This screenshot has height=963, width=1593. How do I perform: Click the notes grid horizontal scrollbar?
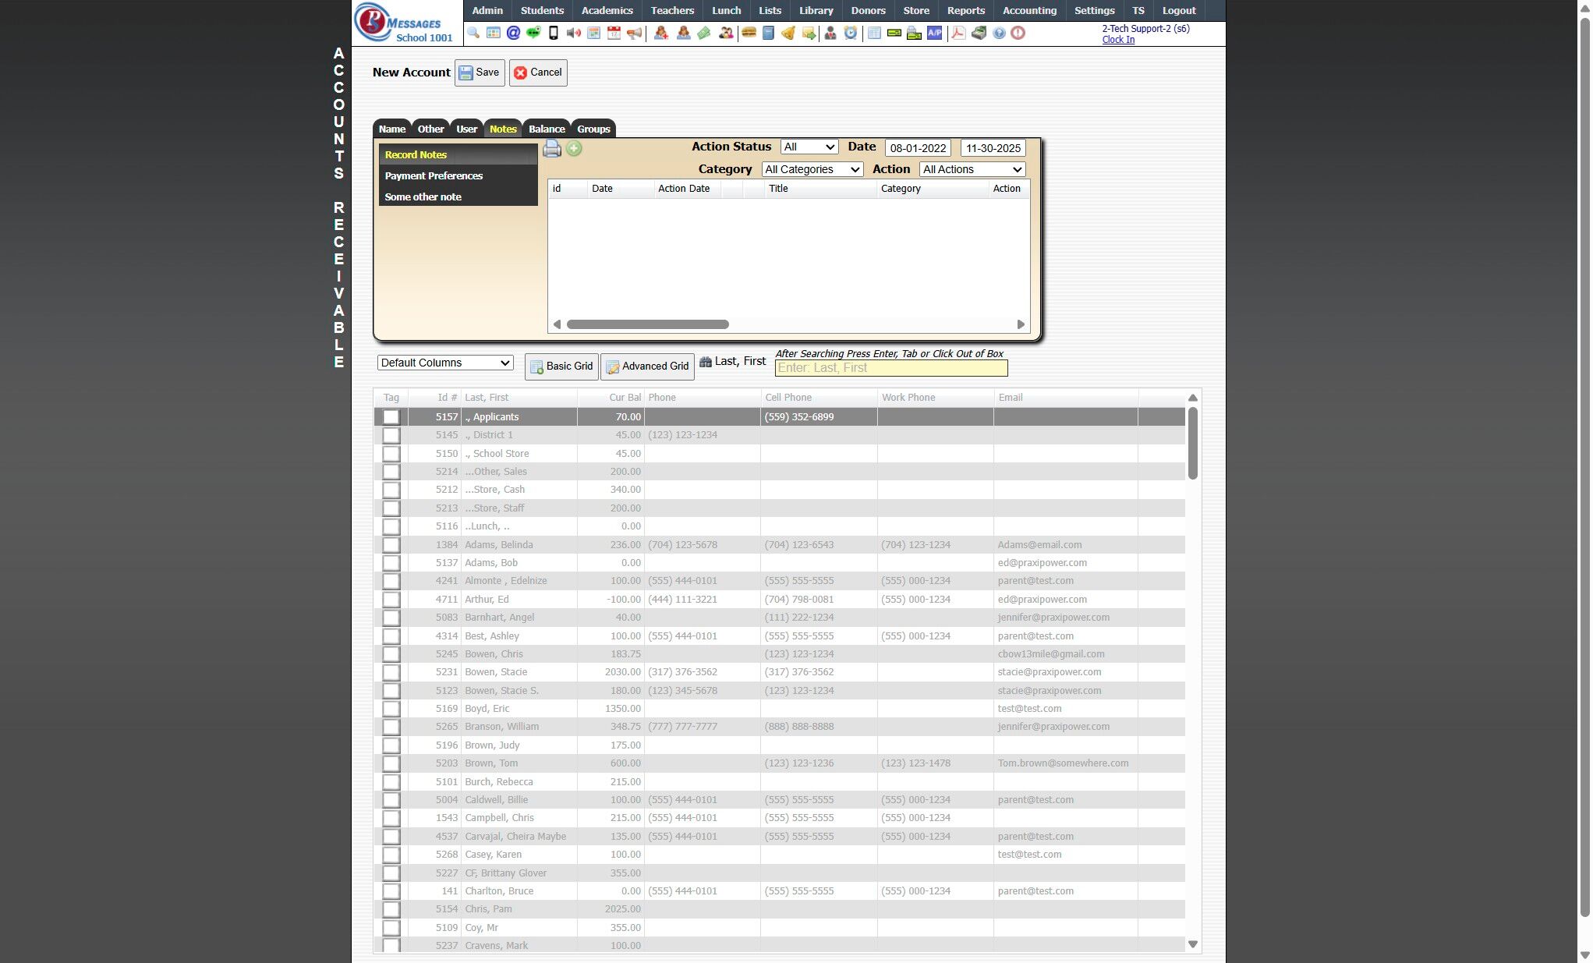click(x=647, y=324)
